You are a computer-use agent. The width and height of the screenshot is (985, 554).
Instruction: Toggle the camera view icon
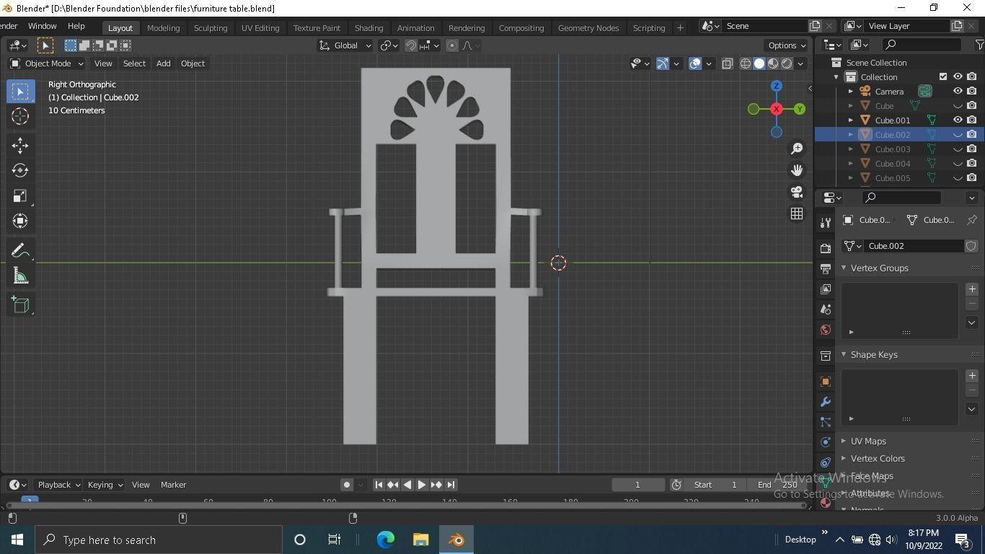coord(797,192)
